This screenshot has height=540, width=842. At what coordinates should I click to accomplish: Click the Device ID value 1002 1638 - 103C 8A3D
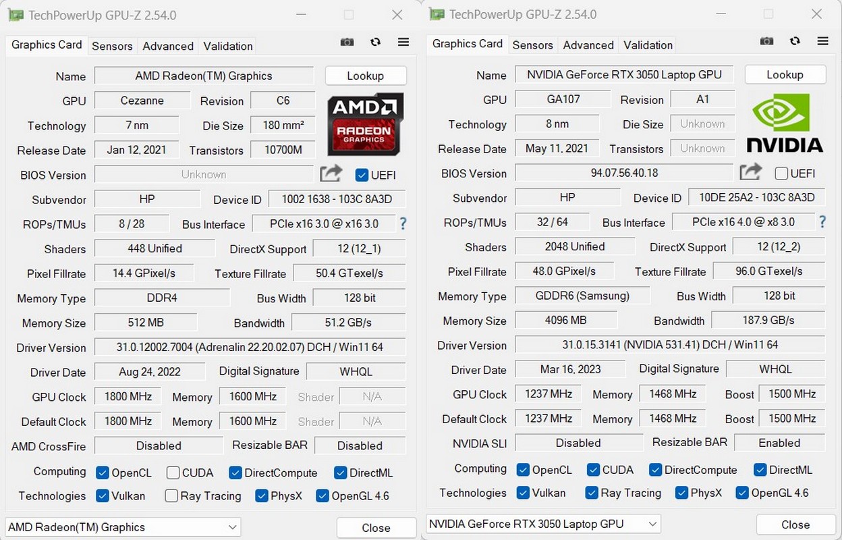pyautogui.click(x=337, y=199)
